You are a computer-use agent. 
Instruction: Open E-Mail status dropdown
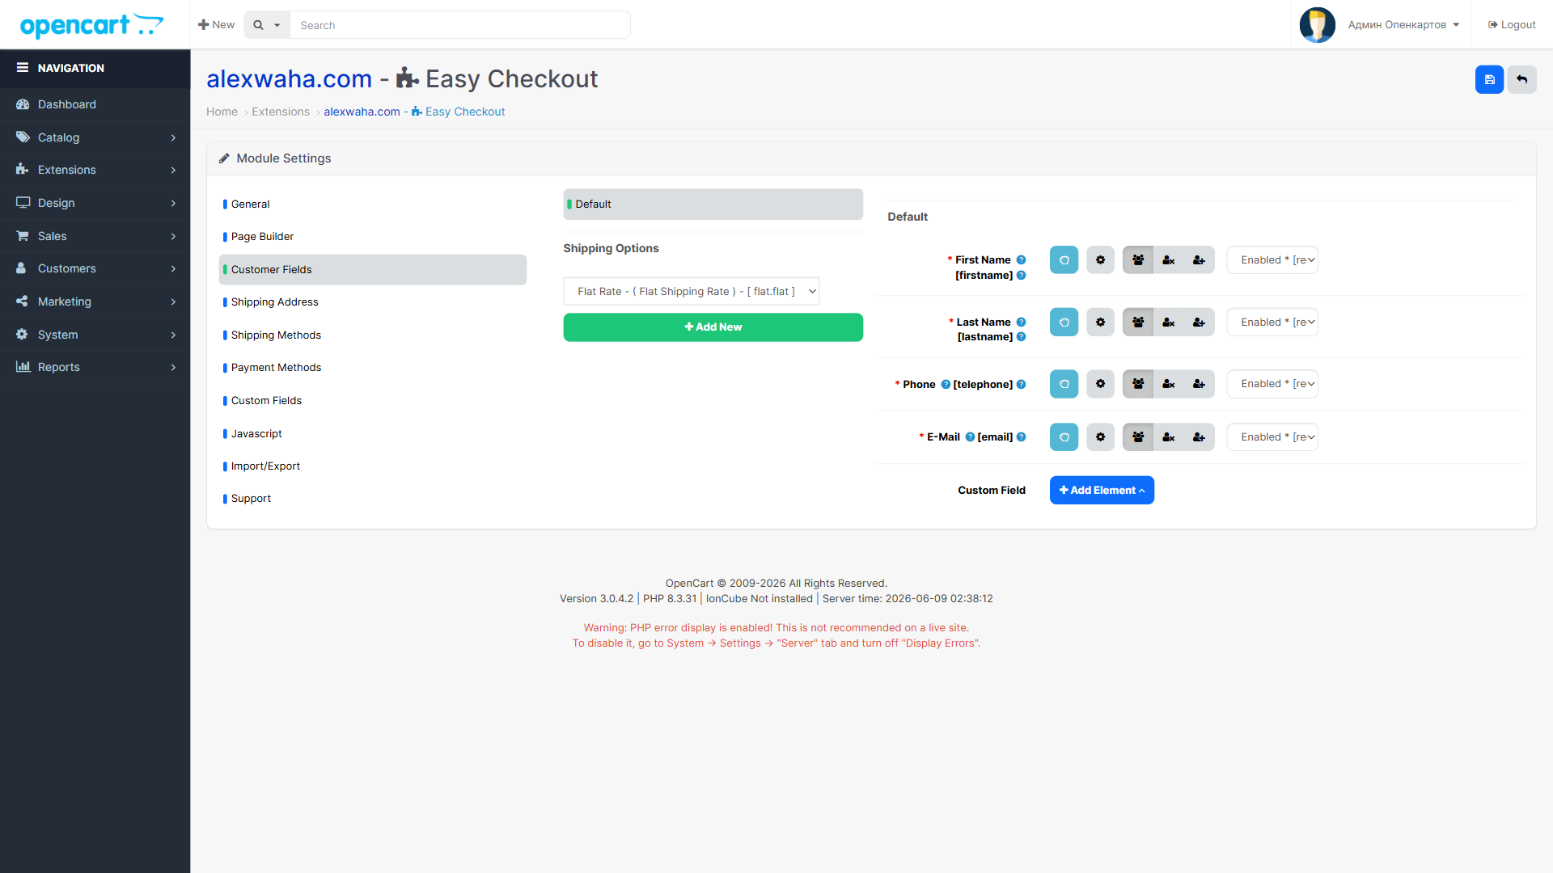coord(1272,437)
